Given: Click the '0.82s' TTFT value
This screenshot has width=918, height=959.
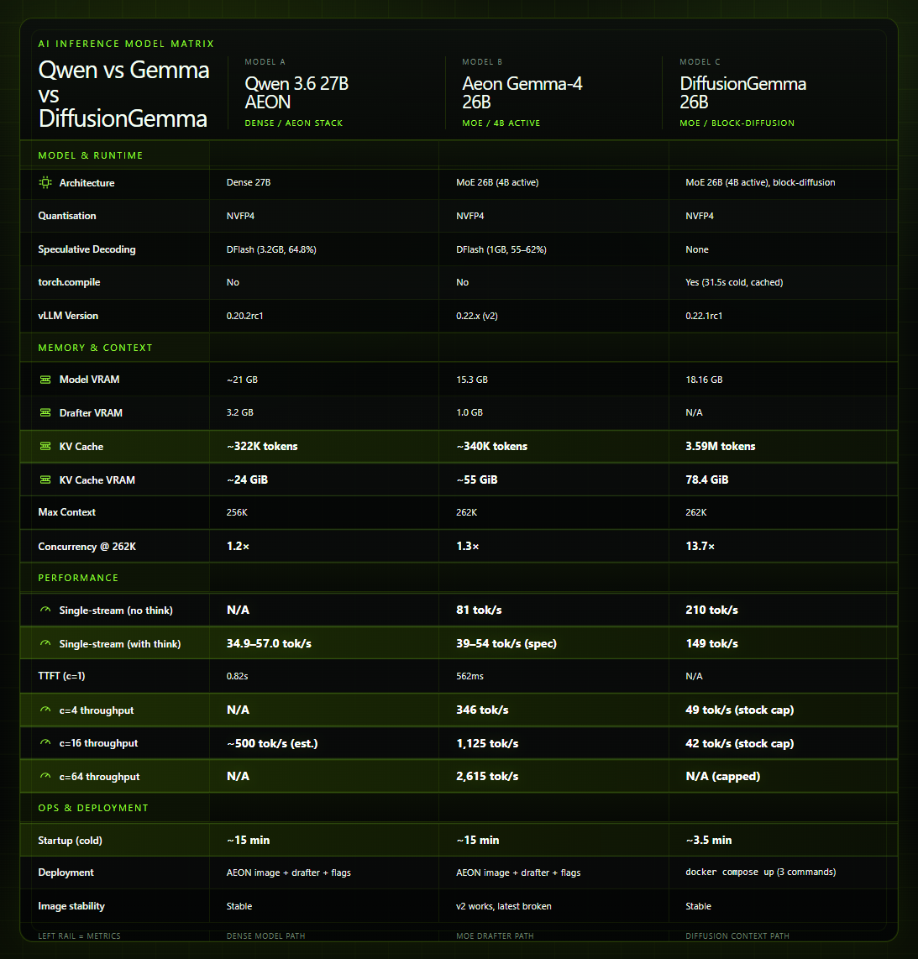Looking at the screenshot, I should (x=238, y=677).
